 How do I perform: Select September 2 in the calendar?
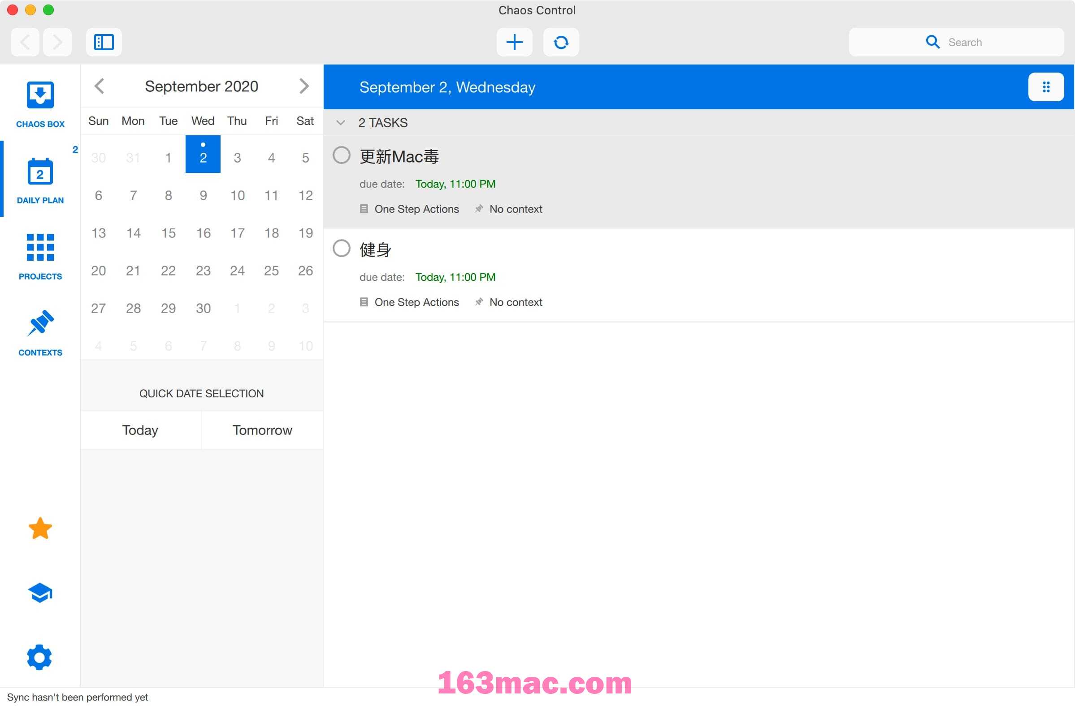tap(203, 154)
